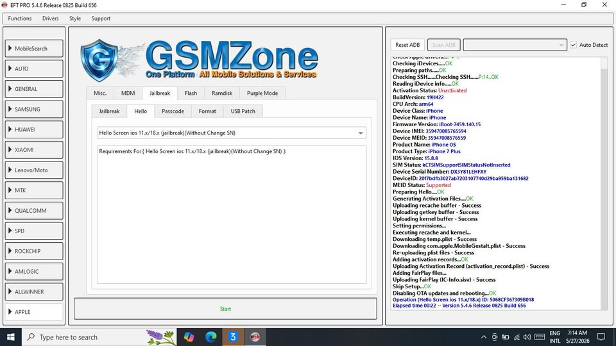This screenshot has height=346, width=616.
Task: Click the EFT PRO title bar icon
Action: (x=4, y=5)
